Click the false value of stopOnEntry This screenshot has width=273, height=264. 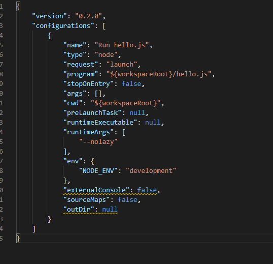pyautogui.click(x=131, y=84)
